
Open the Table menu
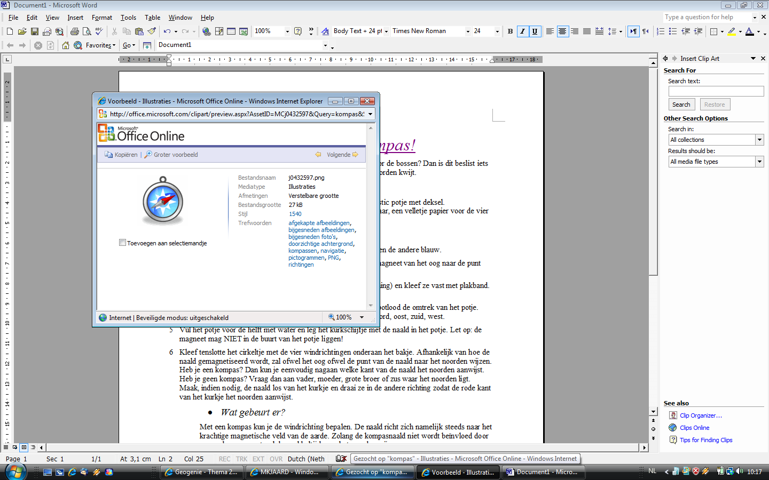(x=152, y=18)
